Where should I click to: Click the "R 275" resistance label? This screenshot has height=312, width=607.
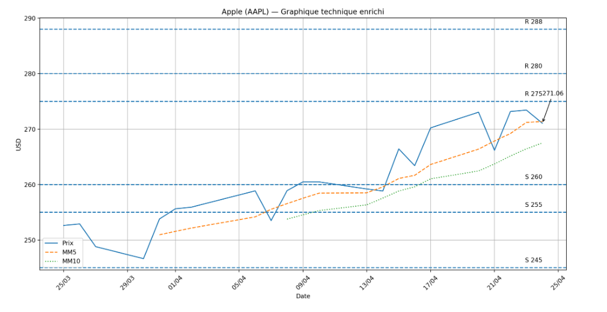534,94
